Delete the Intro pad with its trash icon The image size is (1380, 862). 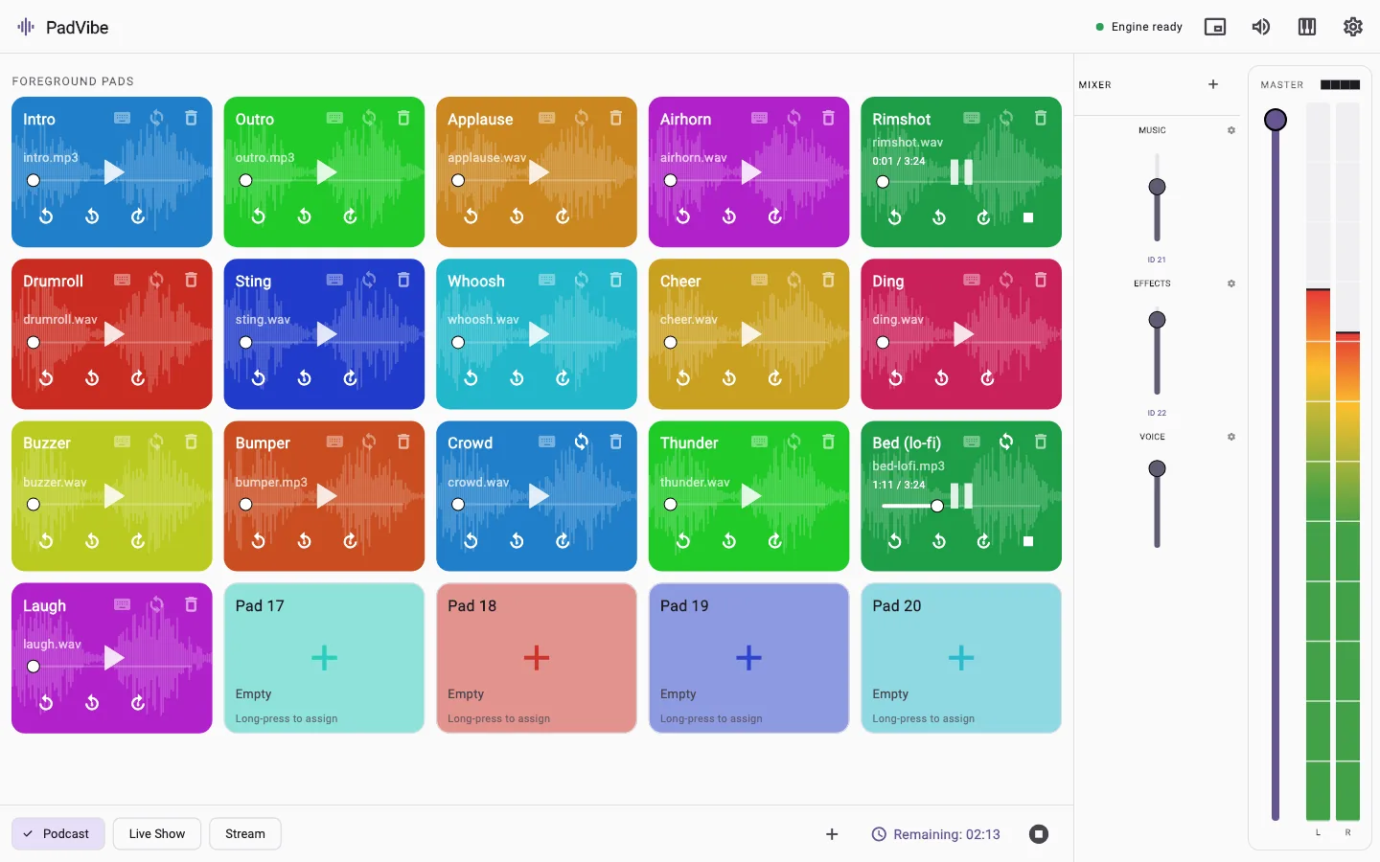tap(191, 118)
